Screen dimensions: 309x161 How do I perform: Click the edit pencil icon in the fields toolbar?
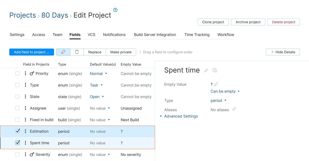[63, 52]
